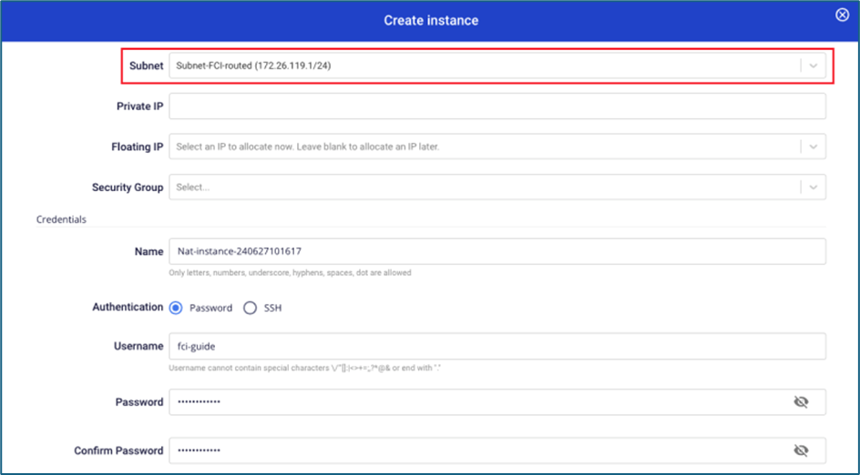860x475 pixels.
Task: Click the Floating IP placeholder text
Action: (307, 147)
